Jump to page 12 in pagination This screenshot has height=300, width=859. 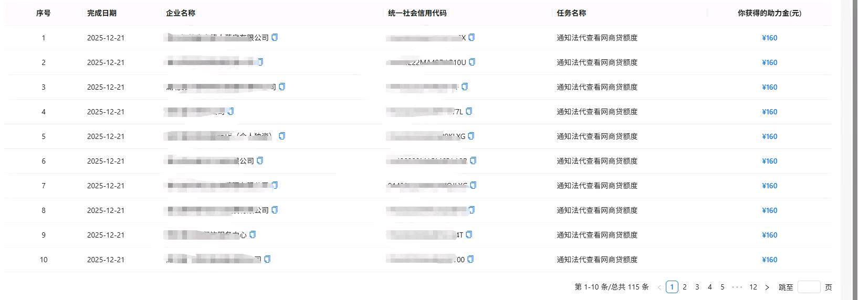coord(753,287)
